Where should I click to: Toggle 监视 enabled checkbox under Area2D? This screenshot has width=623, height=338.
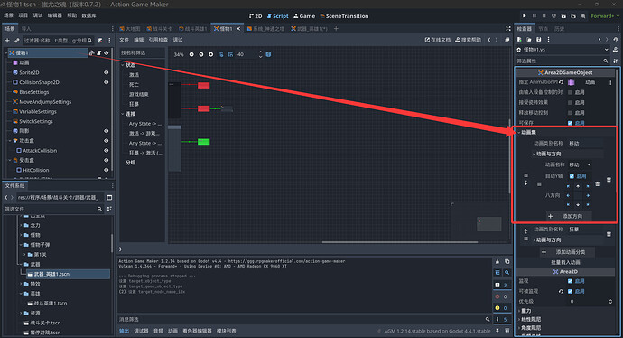tap(570, 281)
